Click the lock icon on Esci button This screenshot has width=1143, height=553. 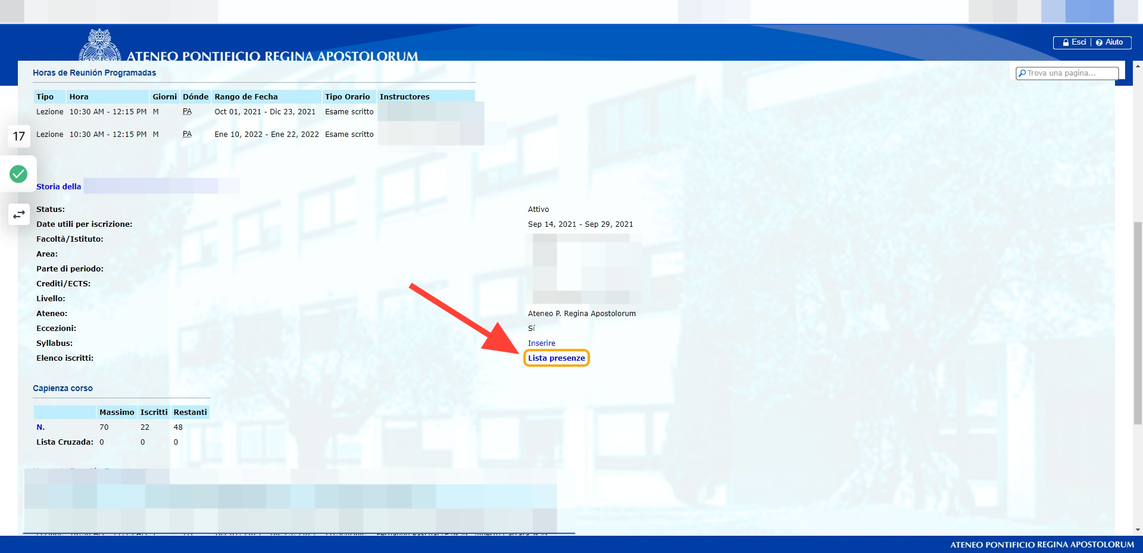1066,43
